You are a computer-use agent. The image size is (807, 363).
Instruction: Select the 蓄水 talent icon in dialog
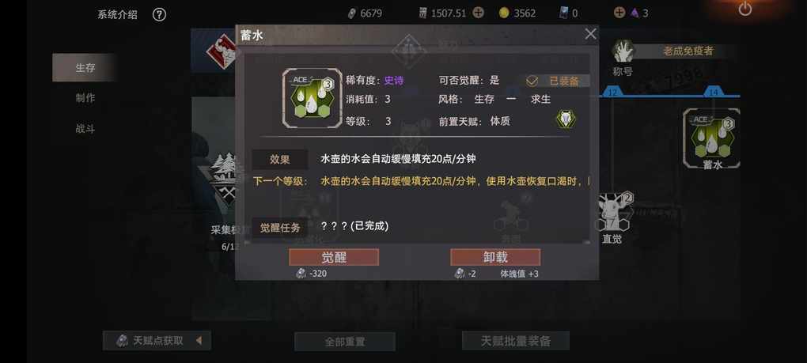312,98
